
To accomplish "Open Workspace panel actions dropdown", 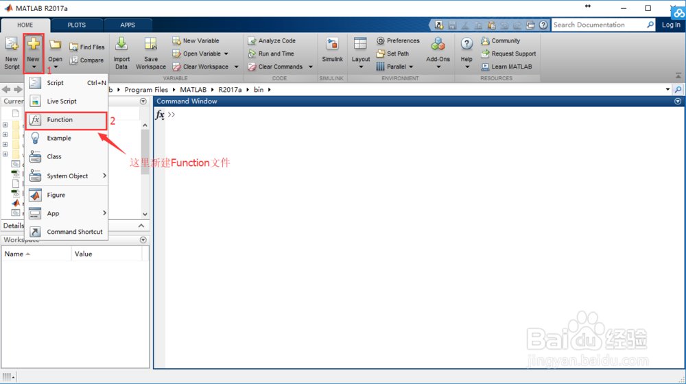I will [x=143, y=240].
